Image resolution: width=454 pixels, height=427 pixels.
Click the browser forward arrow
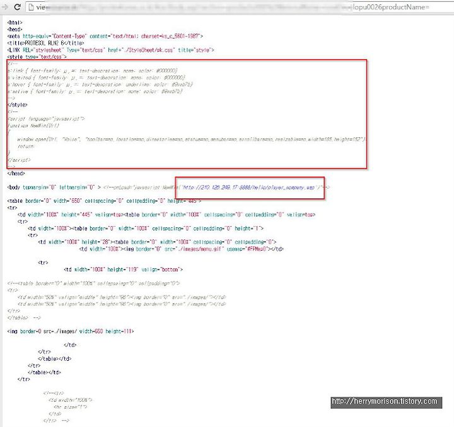pos(4,7)
